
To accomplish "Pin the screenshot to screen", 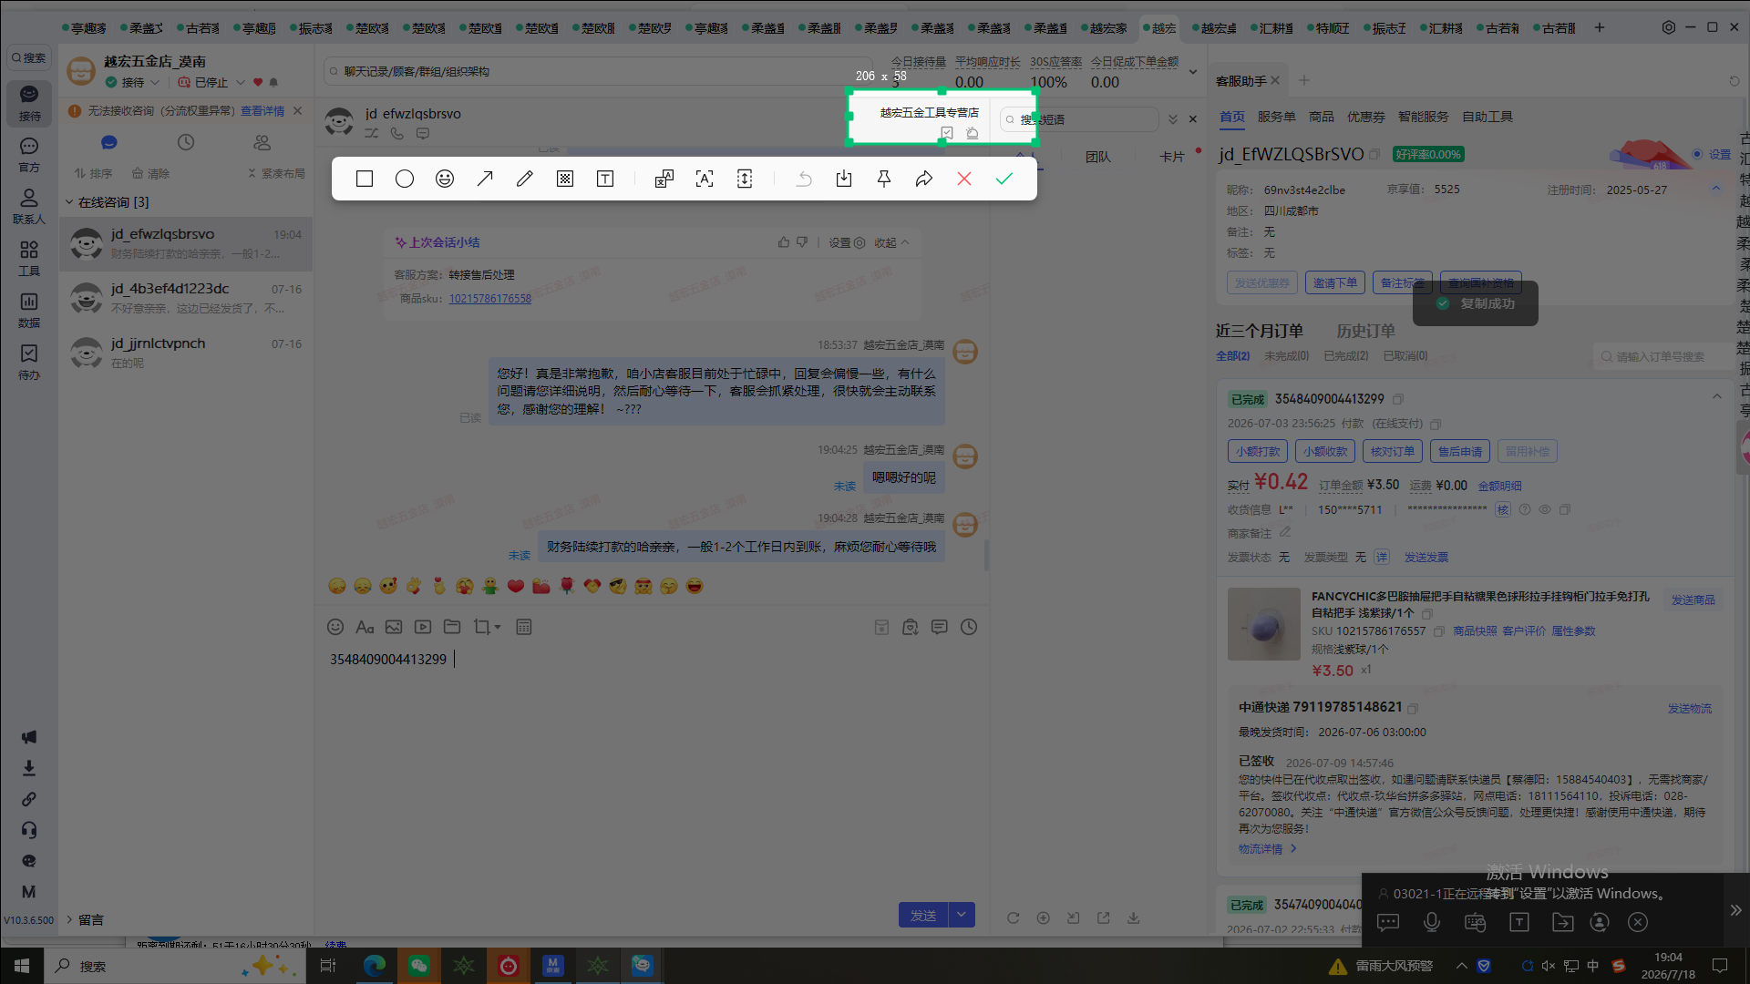I will 884,179.
